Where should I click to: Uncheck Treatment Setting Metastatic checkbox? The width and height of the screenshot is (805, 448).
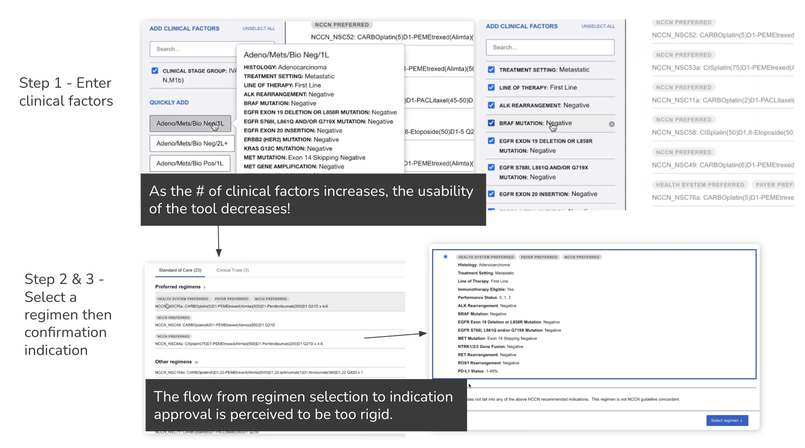coord(491,70)
